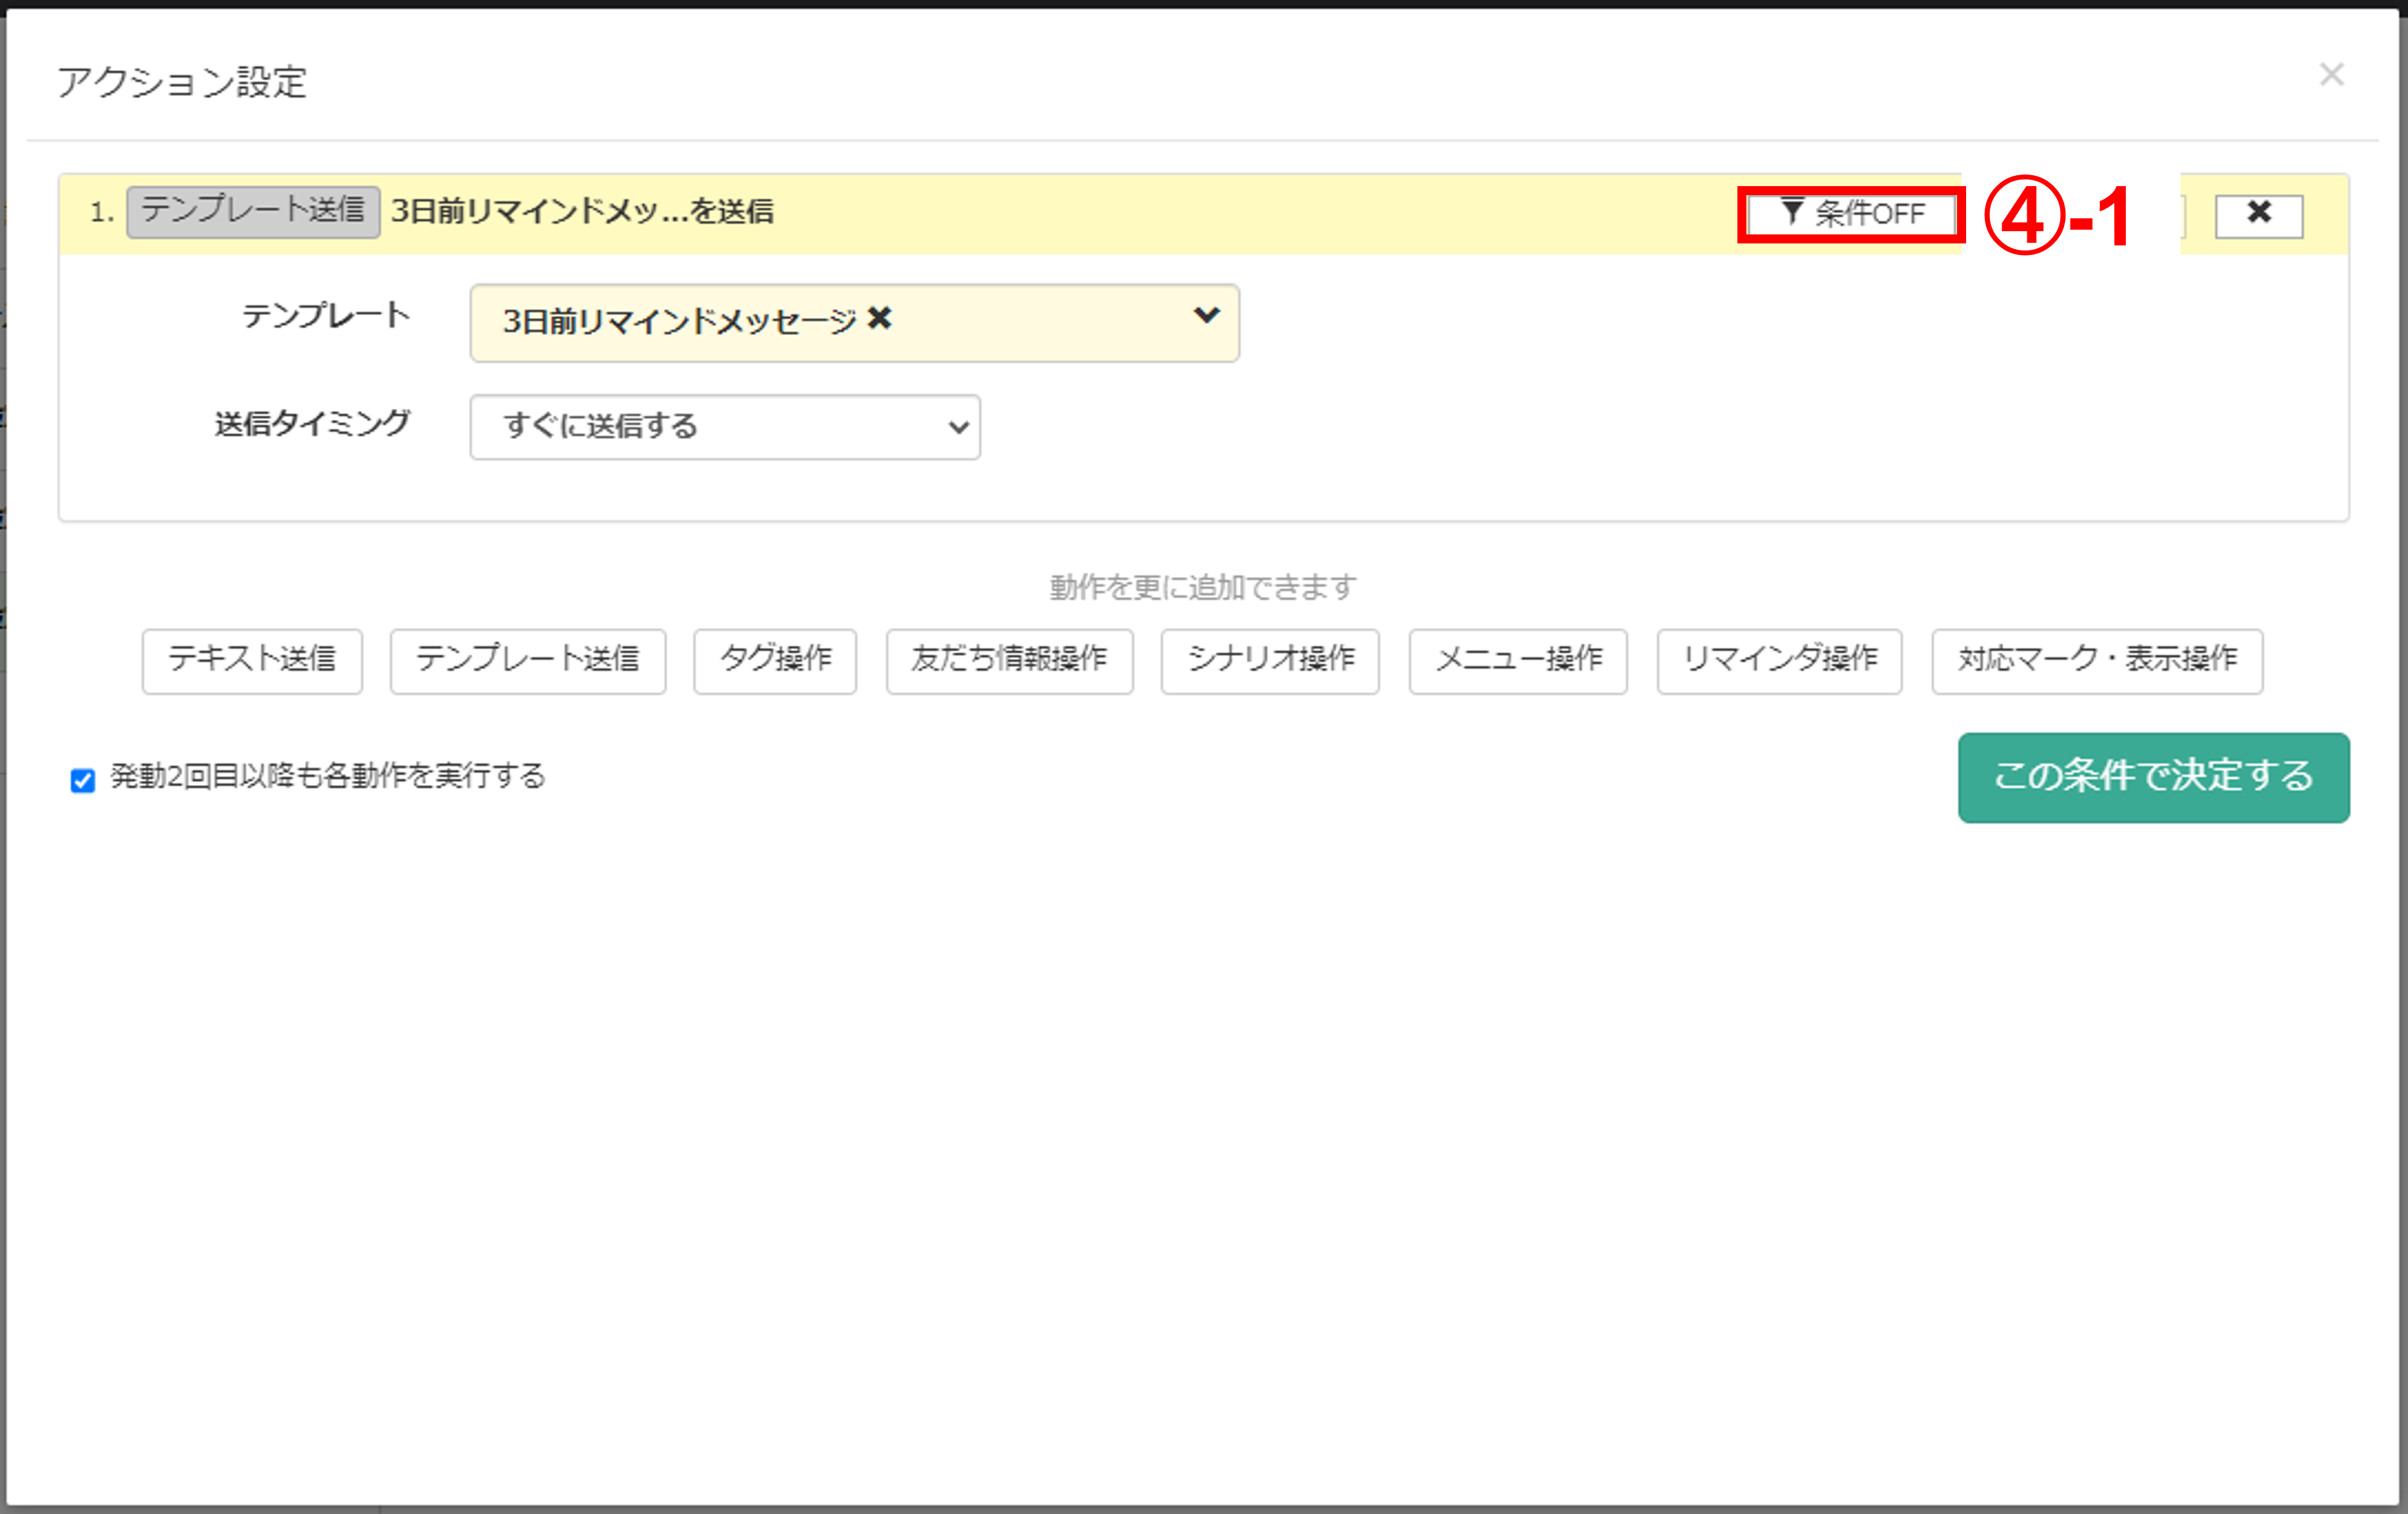Click the テンプレート送信 badge in row 1
This screenshot has height=1514, width=2408.
click(x=253, y=211)
